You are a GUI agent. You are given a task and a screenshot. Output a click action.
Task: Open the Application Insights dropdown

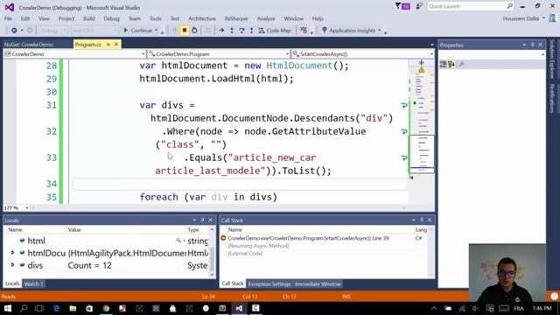click(x=380, y=31)
